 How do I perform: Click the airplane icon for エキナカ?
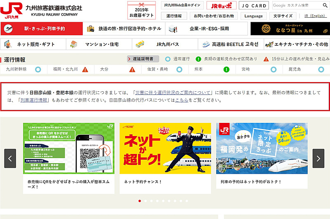click(269, 44)
